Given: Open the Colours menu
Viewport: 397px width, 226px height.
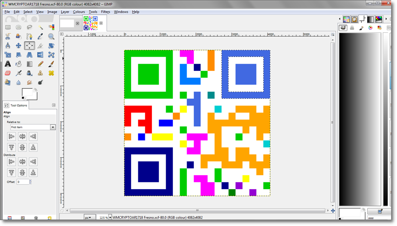Looking at the screenshot, I should click(x=79, y=12).
